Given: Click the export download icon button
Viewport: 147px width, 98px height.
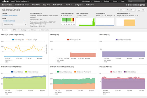Looking at the screenshot, I should [139, 10].
